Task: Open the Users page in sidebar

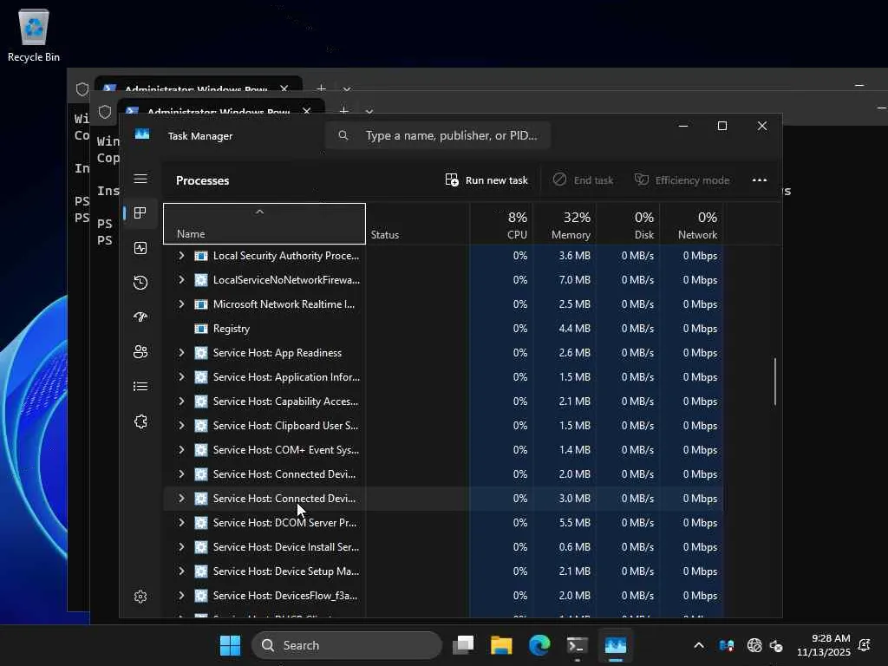Action: tap(140, 352)
